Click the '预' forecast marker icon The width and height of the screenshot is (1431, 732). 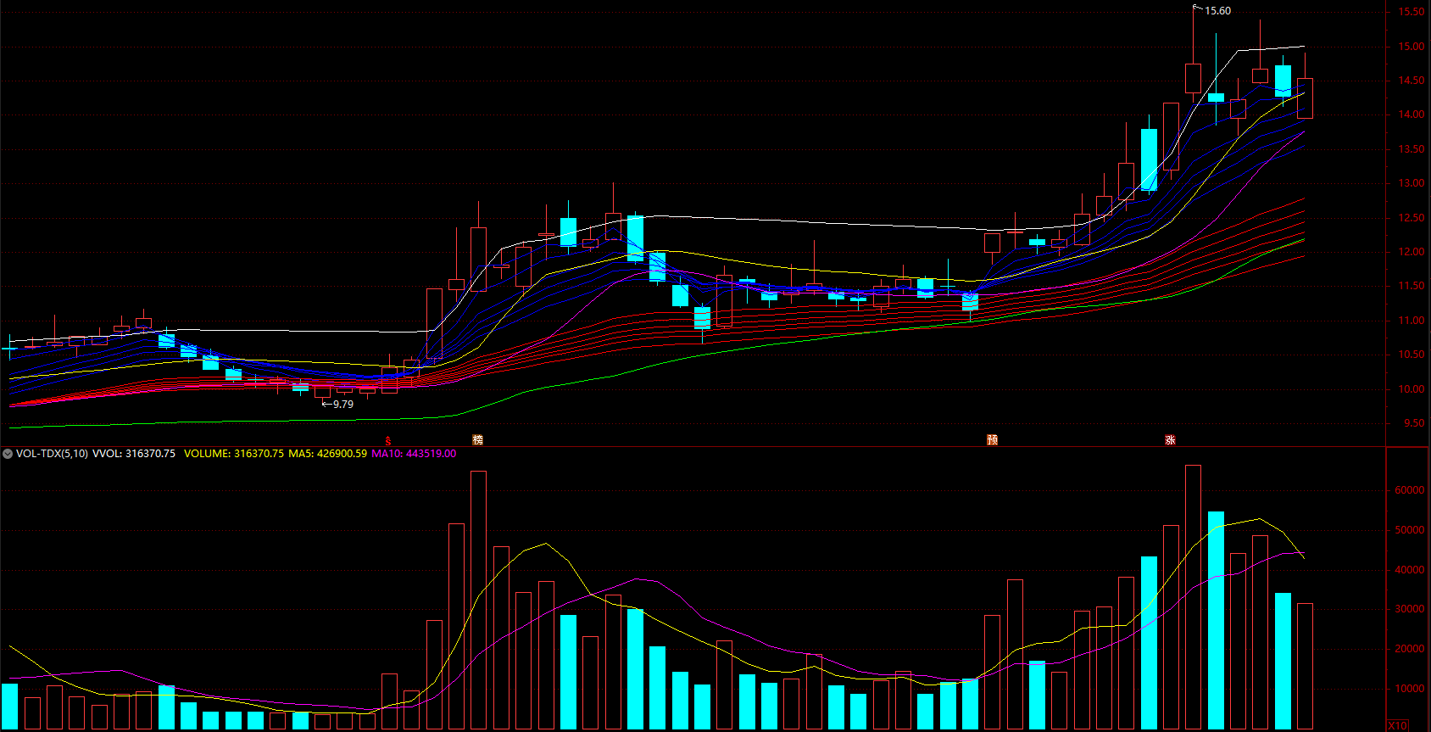coord(992,440)
